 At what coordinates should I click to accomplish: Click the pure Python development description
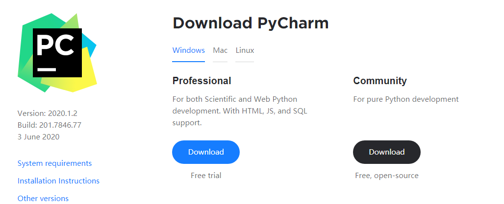(x=405, y=99)
